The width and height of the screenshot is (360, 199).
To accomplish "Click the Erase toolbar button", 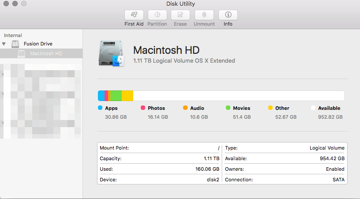I will coord(180,15).
